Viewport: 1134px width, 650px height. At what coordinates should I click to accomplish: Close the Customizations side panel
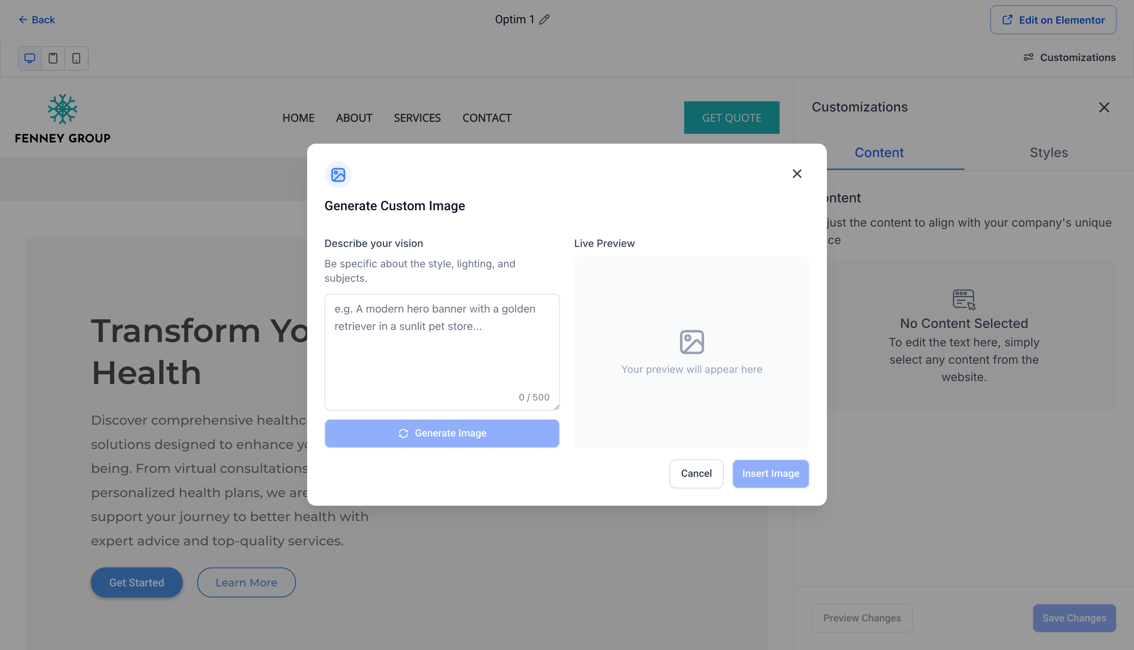pos(1103,108)
